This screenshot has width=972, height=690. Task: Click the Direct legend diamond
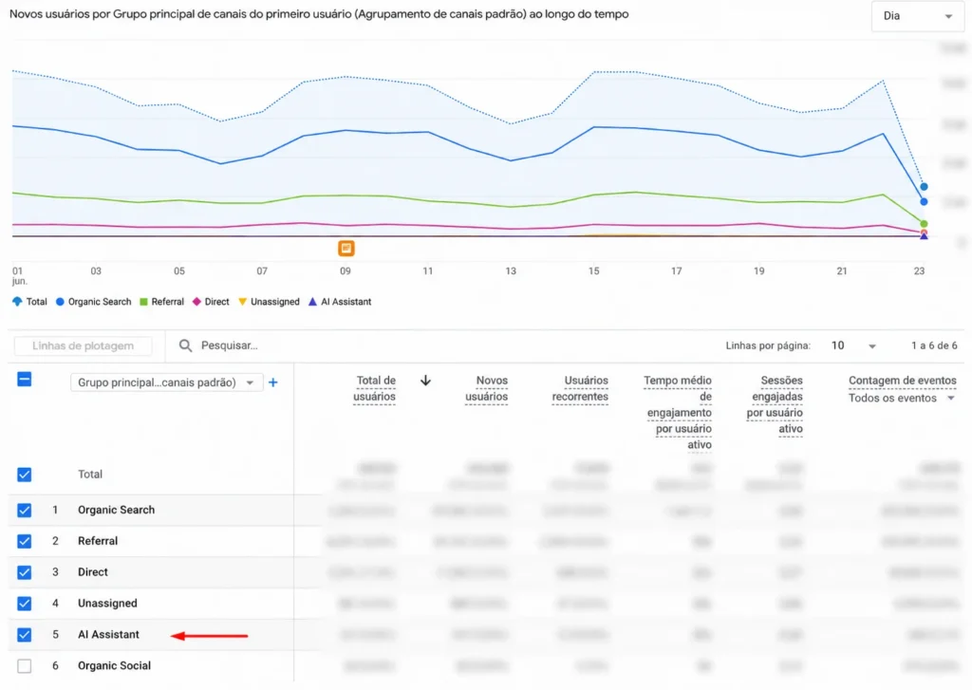[x=196, y=302]
